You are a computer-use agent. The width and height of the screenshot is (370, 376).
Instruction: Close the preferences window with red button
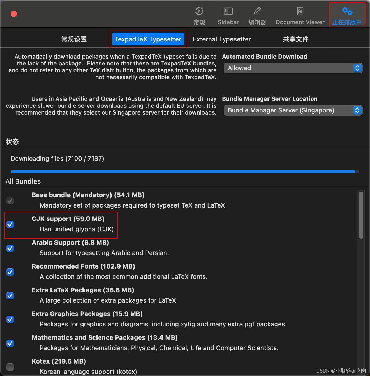tap(14, 14)
